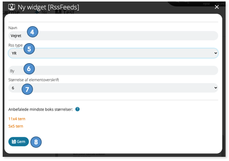Click annotation marker number 6
The width and height of the screenshot is (229, 161).
point(29,68)
